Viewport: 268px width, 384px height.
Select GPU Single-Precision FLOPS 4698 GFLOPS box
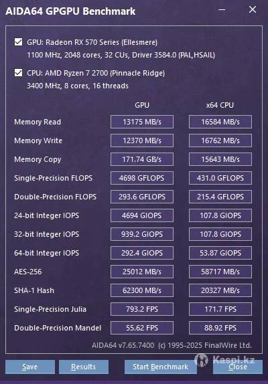[x=142, y=178]
